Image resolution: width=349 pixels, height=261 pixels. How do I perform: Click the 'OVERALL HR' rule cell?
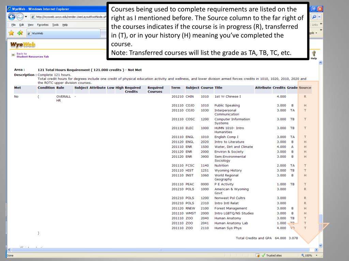tap(63, 99)
